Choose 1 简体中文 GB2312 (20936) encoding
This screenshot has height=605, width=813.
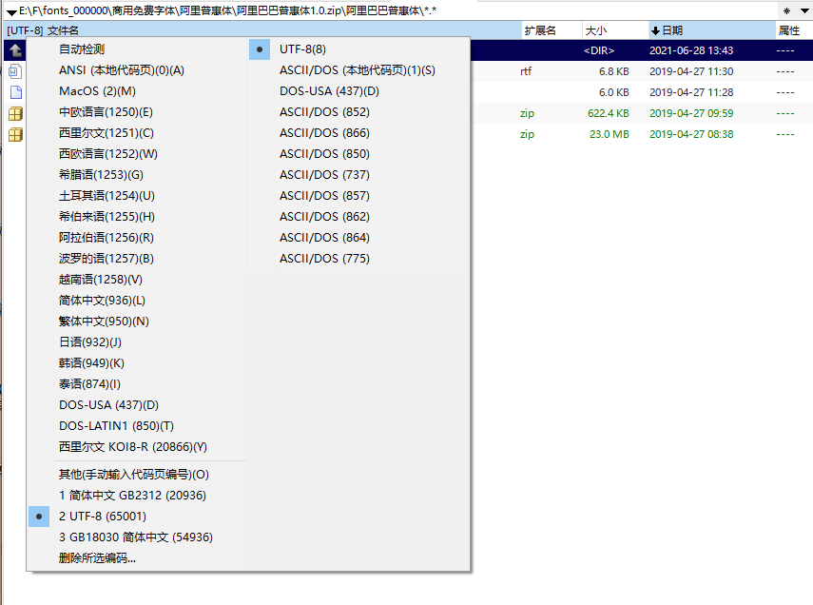(132, 496)
